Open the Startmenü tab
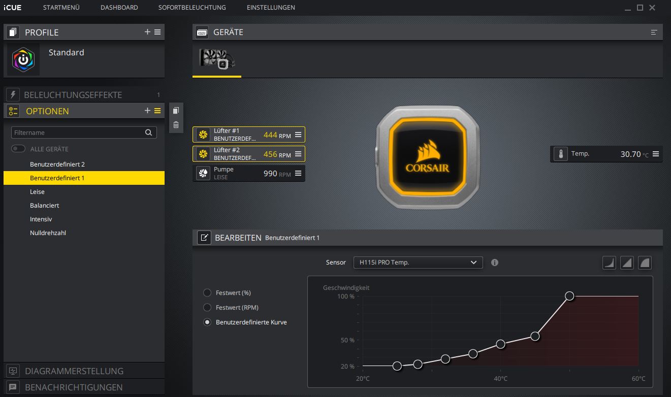This screenshot has width=671, height=397. 61,8
